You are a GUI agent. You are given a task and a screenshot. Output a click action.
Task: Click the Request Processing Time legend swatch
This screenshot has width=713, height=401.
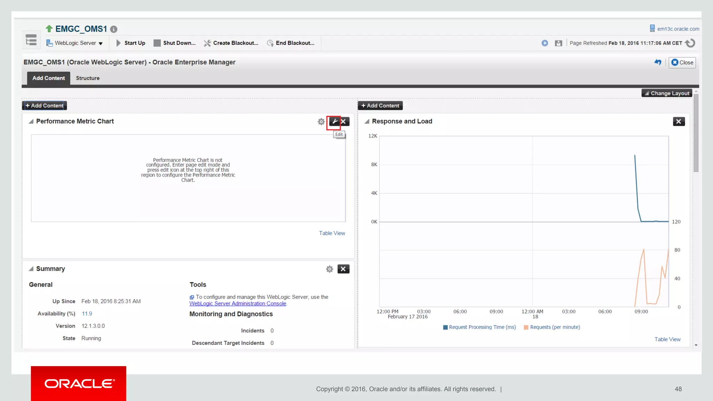(x=445, y=327)
